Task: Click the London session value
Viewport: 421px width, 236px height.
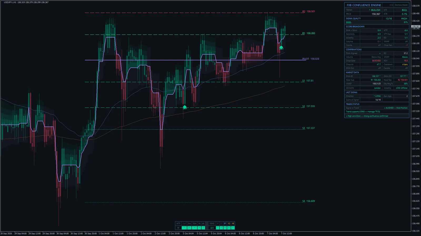Action: [x=377, y=88]
